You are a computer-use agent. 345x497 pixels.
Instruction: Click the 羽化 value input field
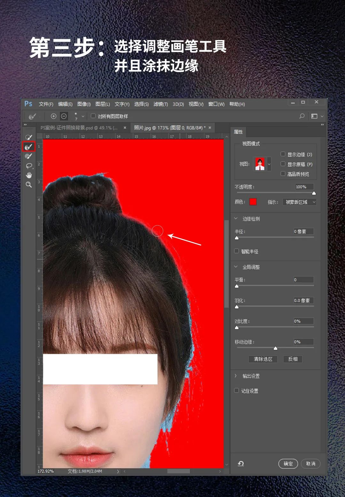coord(303,300)
